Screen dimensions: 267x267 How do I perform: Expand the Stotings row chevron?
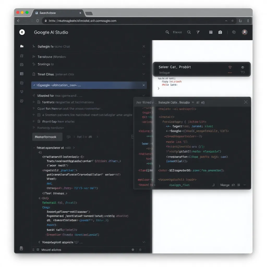(143, 64)
